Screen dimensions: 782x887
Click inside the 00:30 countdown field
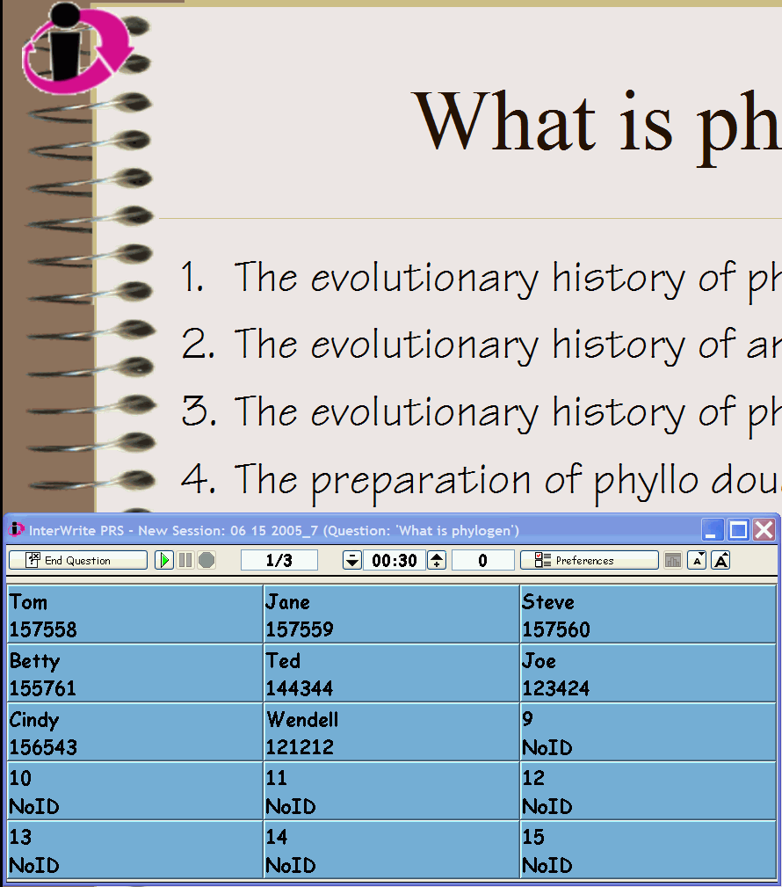(x=393, y=560)
